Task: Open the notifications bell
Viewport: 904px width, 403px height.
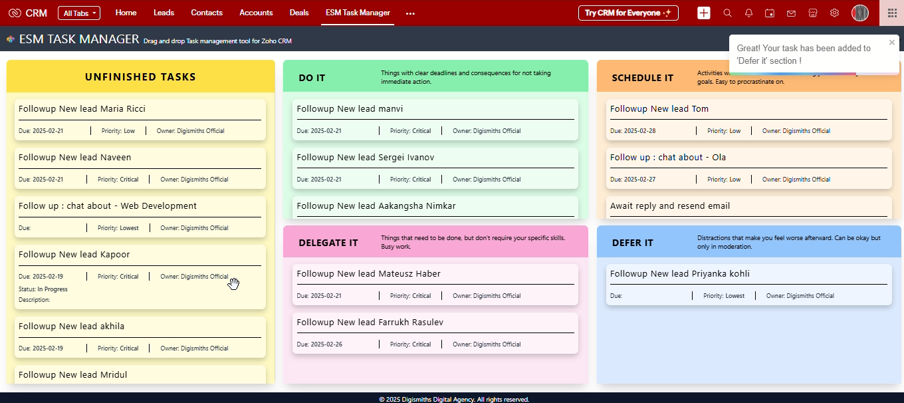Action: pyautogui.click(x=748, y=13)
